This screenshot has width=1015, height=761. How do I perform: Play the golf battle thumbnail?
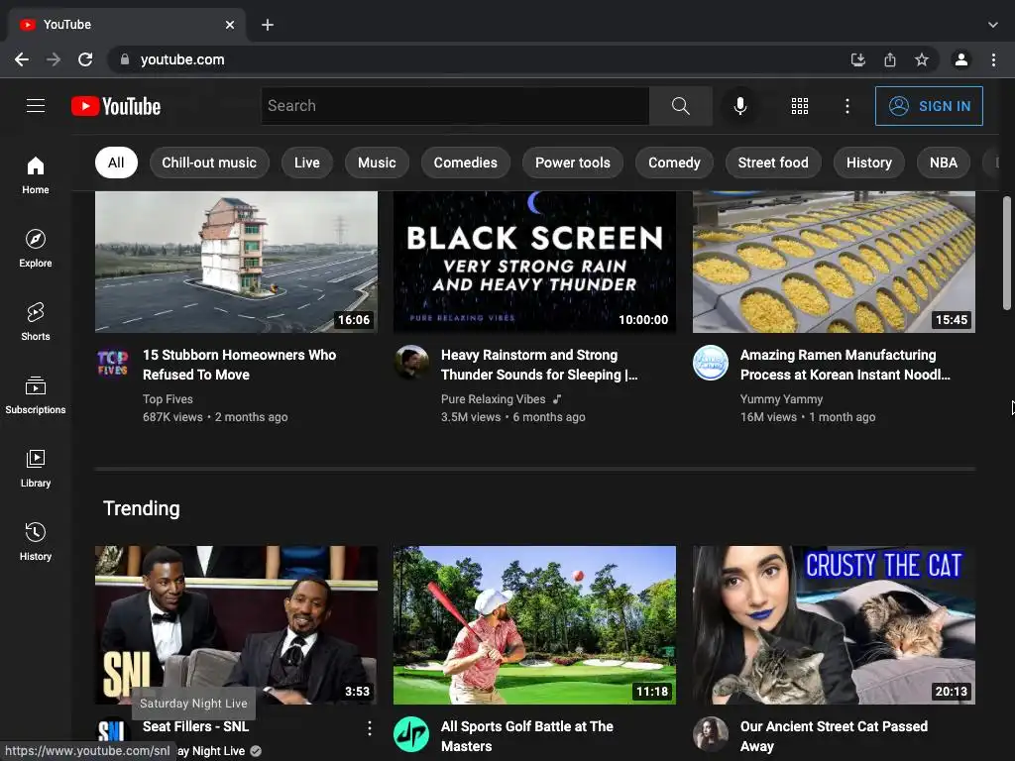534,625
